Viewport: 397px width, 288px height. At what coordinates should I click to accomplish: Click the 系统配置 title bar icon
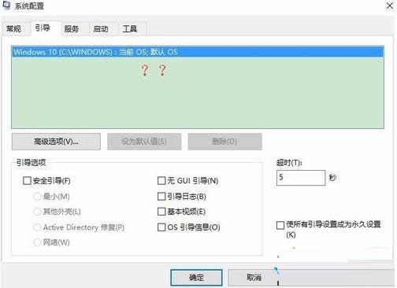(6, 6)
